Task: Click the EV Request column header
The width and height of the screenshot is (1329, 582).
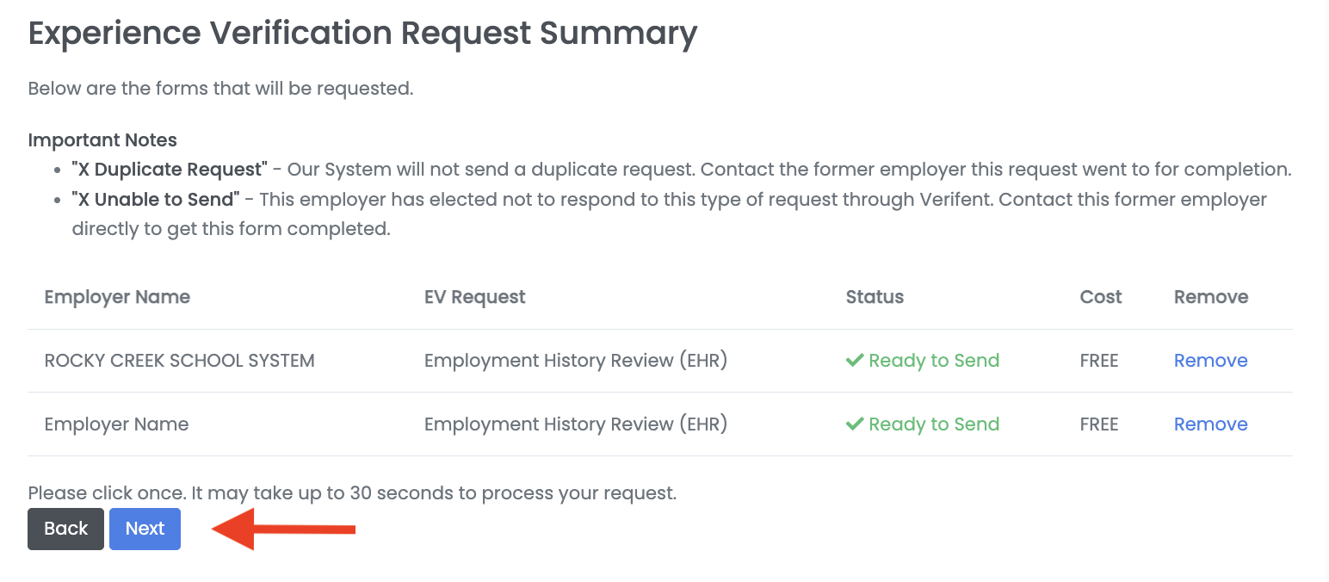Action: coord(474,296)
